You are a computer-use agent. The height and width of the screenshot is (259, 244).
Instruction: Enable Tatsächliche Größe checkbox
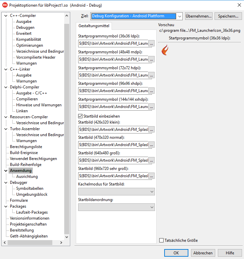pyautogui.click(x=162, y=240)
